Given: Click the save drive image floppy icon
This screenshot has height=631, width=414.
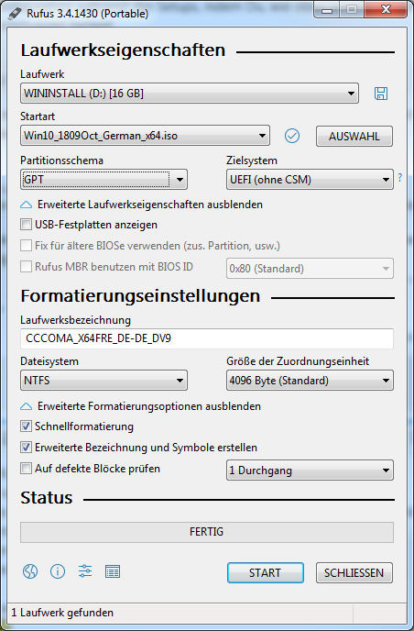Looking at the screenshot, I should 381,94.
